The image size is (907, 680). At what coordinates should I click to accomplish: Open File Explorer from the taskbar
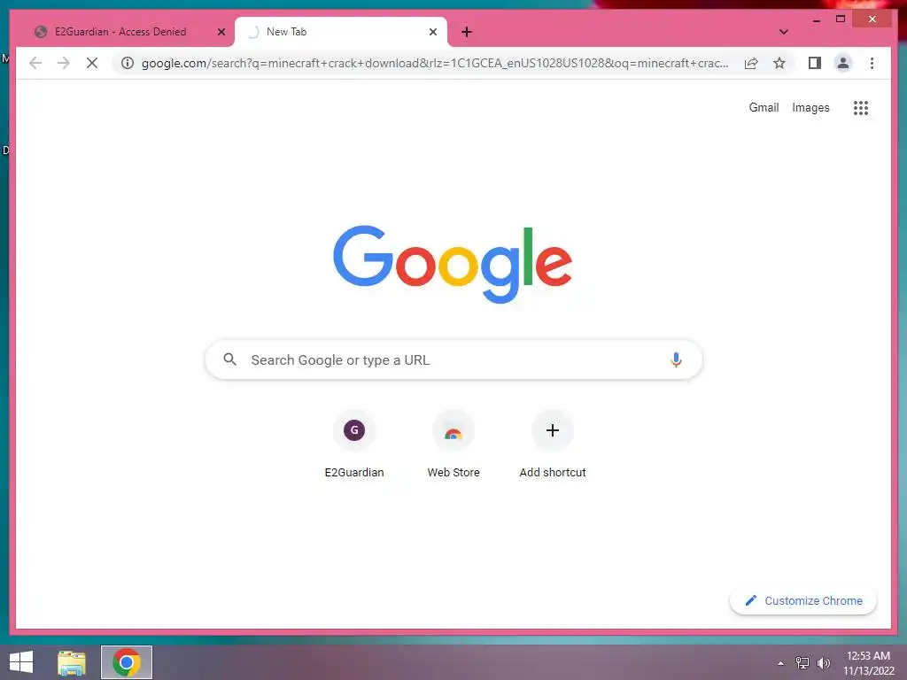tap(72, 662)
